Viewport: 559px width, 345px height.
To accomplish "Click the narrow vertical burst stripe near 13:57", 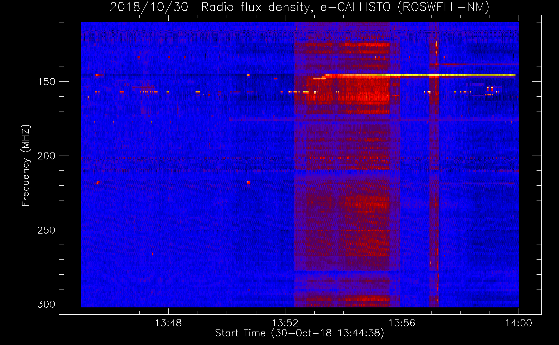I will [434, 165].
